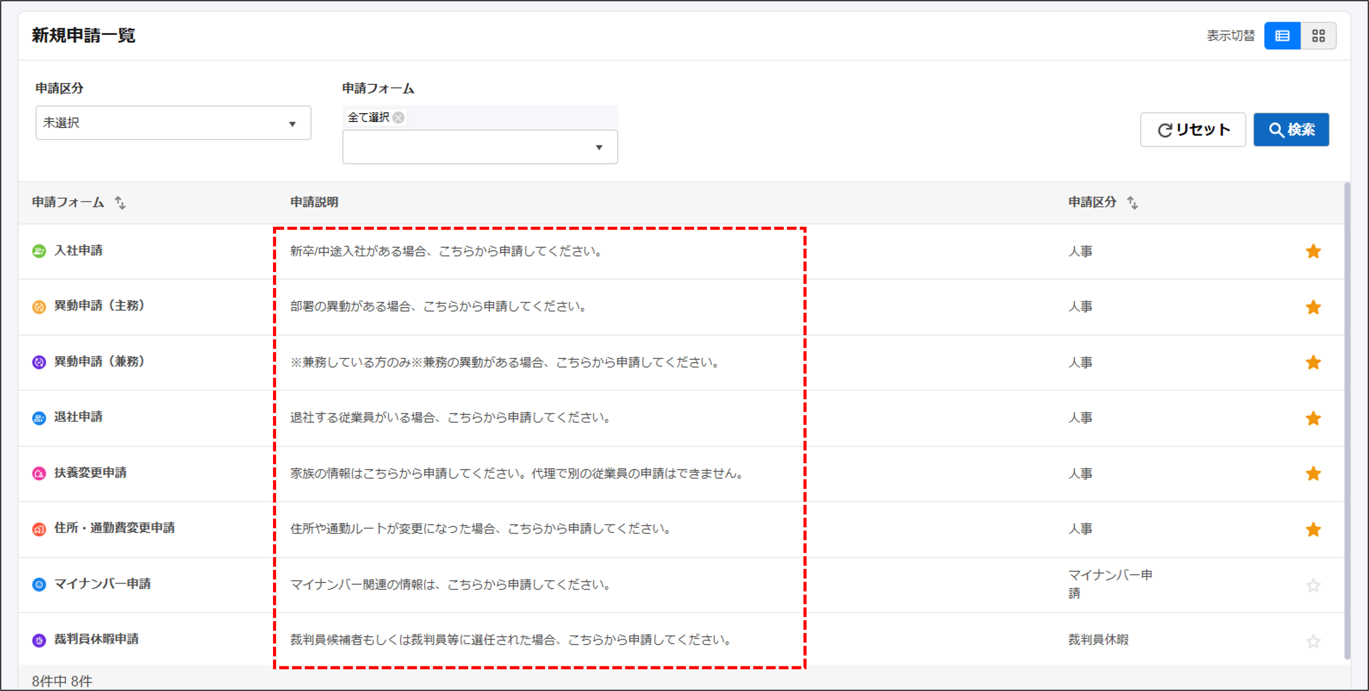Remove the 全て選択 tag
Viewport: 1369px width, 691px height.
pos(398,117)
